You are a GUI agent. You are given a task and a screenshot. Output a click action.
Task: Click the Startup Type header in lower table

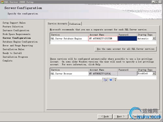[x=146, y=70]
